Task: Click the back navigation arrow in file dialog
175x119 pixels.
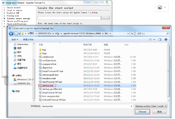Action: (11, 34)
